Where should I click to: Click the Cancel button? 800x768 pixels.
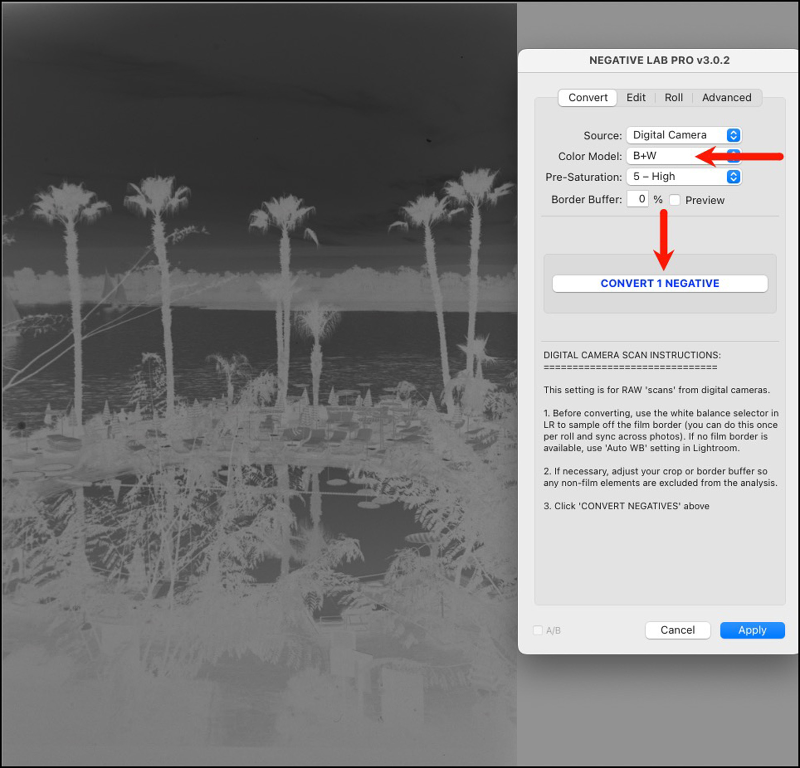click(678, 630)
